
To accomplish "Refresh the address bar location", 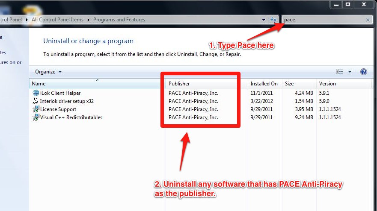I will (273, 20).
